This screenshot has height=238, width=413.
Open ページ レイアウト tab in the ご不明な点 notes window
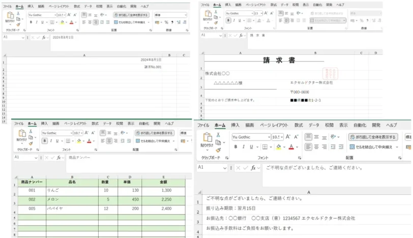tap(274, 125)
